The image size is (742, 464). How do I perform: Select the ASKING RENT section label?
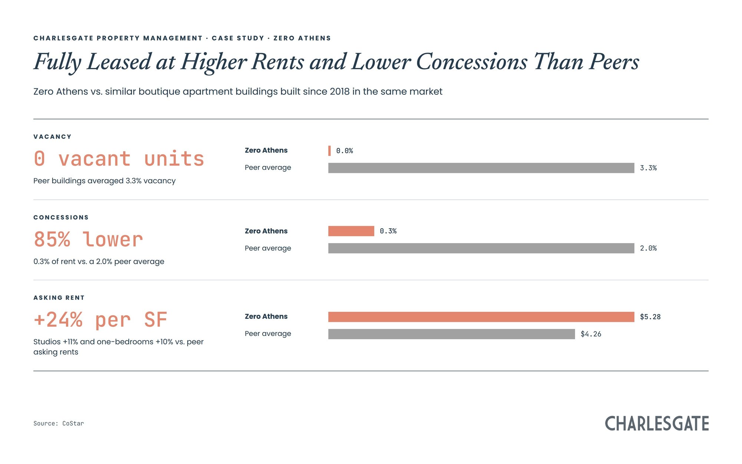coord(59,298)
